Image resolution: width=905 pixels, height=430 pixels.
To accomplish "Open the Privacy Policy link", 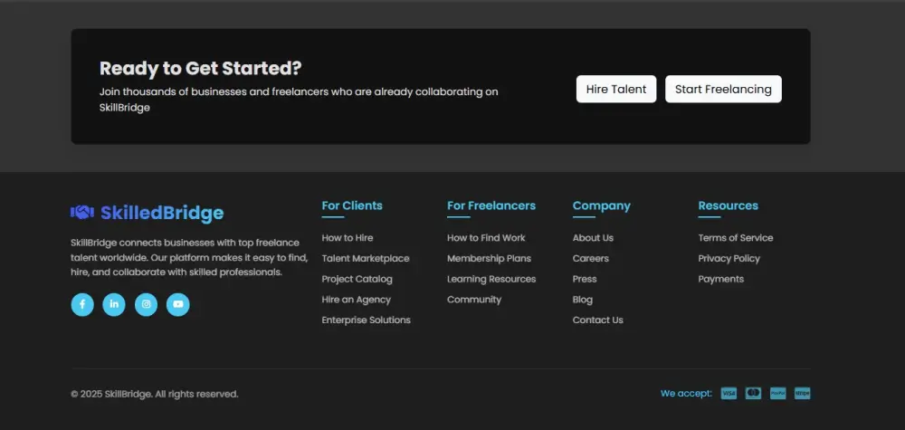I will tap(729, 259).
